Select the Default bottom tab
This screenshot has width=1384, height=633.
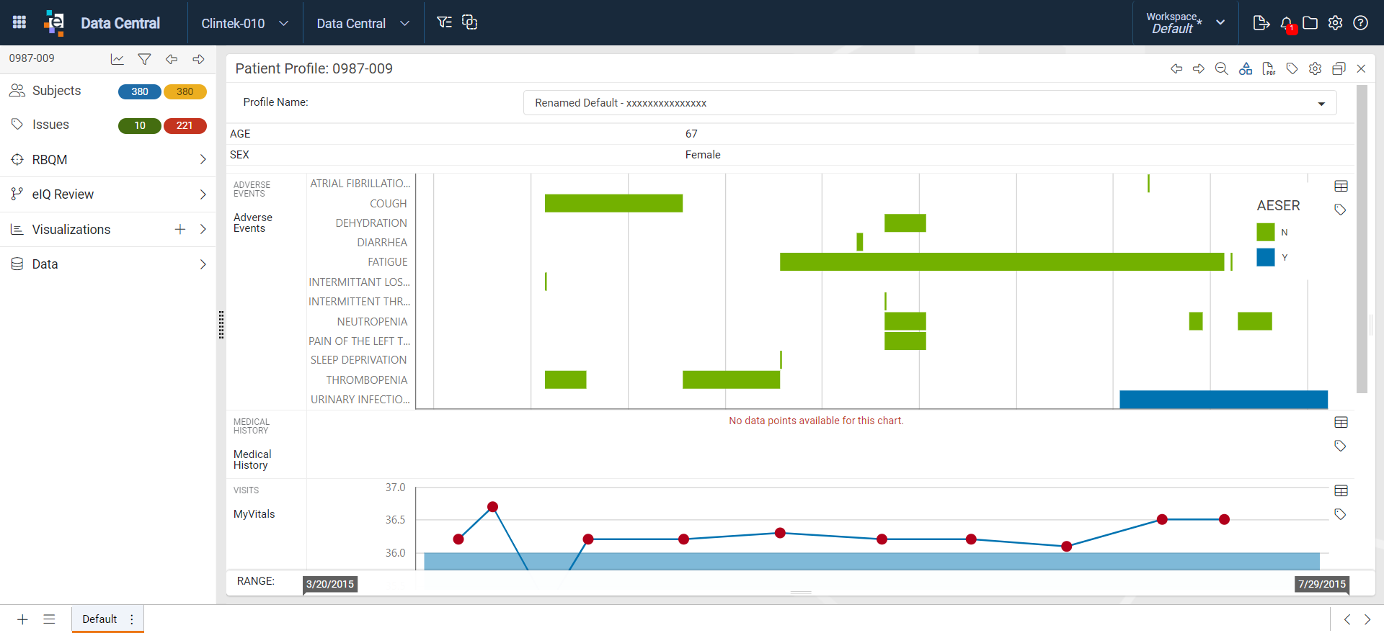(99, 619)
